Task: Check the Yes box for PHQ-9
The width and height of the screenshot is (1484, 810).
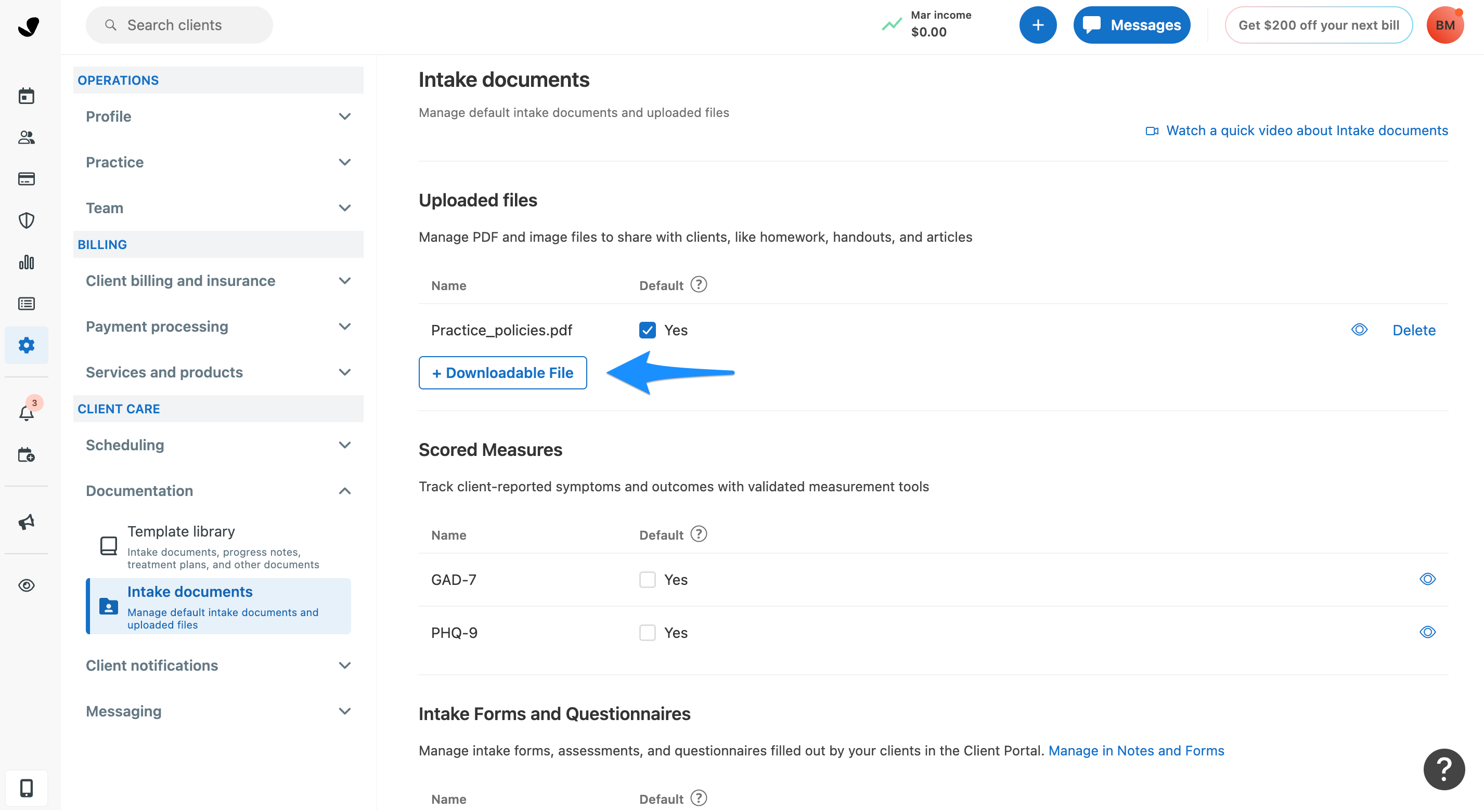Action: (x=648, y=632)
